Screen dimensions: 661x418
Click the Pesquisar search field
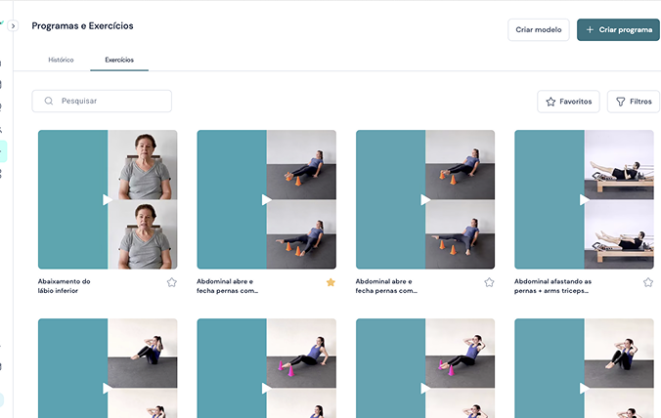(x=108, y=101)
